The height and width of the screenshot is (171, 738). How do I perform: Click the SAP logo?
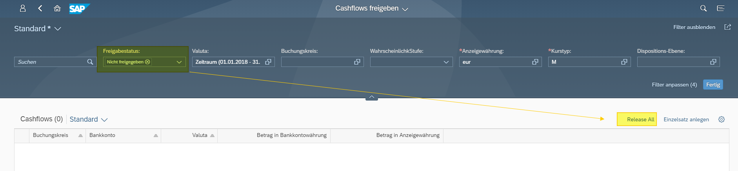coord(79,9)
